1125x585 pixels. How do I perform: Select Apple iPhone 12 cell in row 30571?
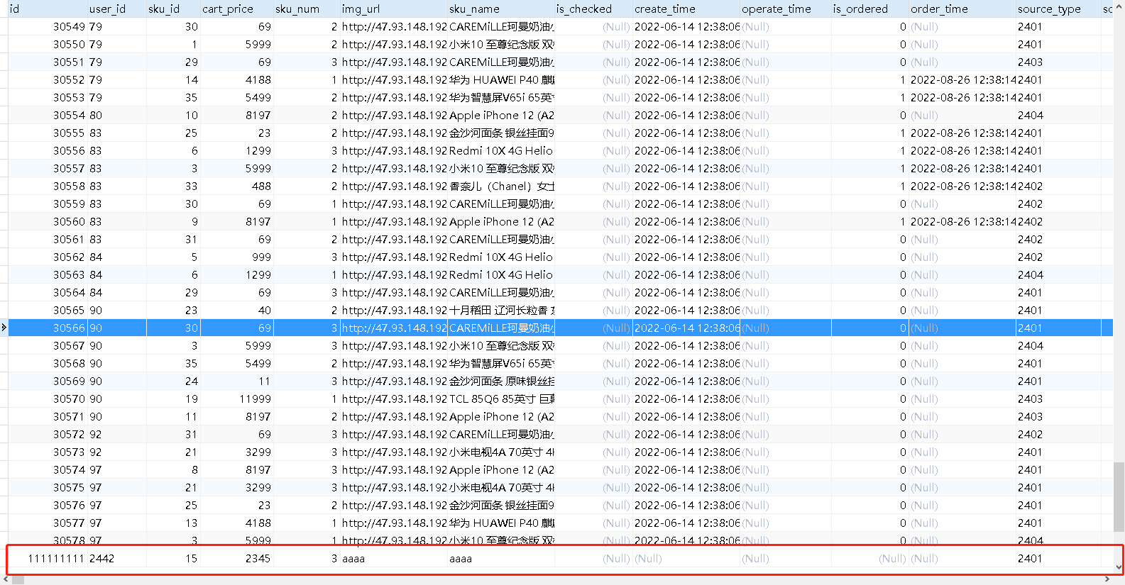click(x=501, y=416)
